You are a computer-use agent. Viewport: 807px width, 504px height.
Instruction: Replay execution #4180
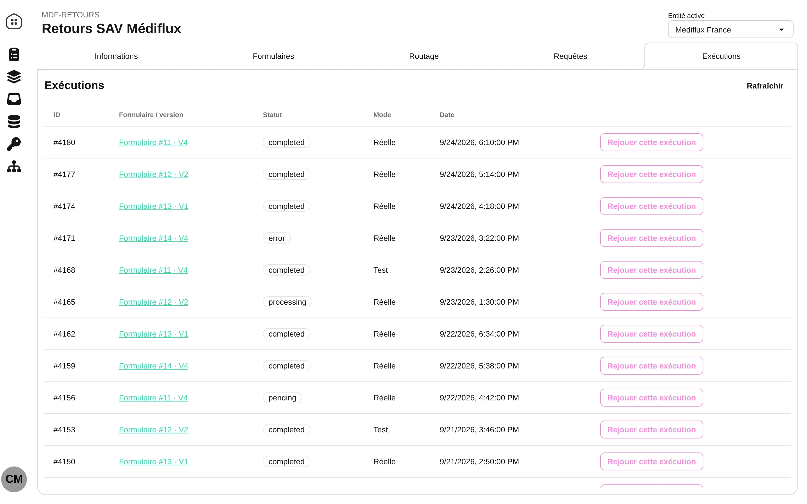651,142
